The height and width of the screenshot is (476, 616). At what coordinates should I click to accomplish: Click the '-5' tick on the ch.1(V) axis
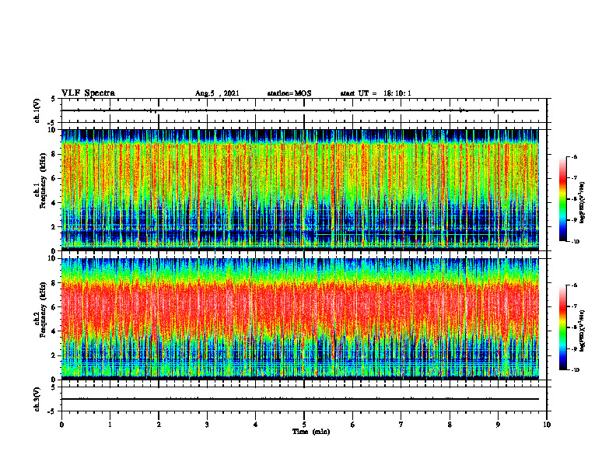coord(52,123)
